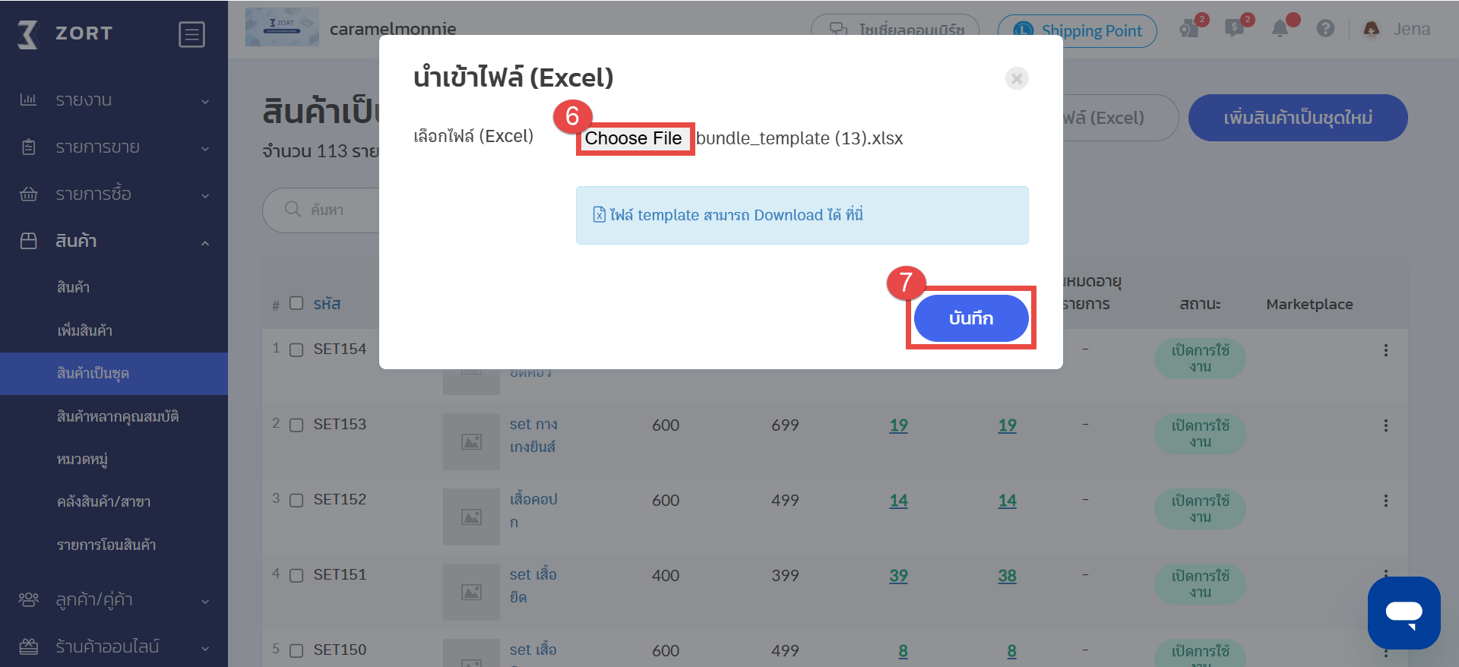Click the Shipping Point button

click(1077, 31)
